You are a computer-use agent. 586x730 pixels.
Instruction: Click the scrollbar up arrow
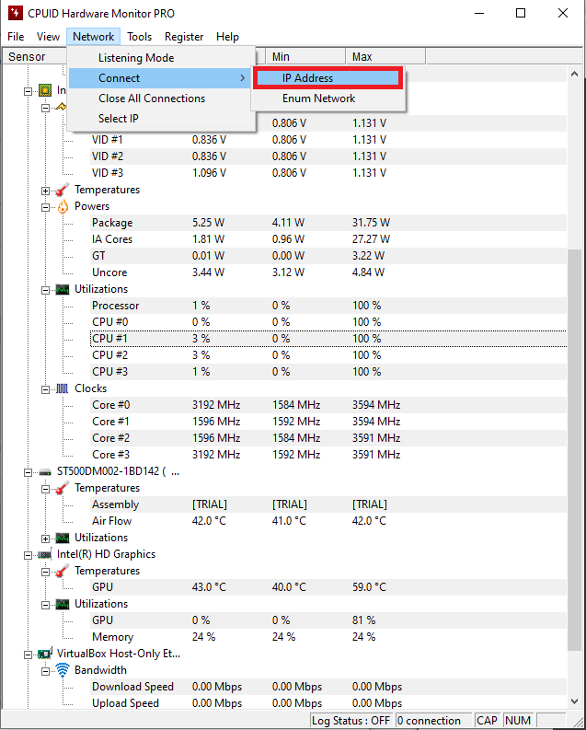575,74
